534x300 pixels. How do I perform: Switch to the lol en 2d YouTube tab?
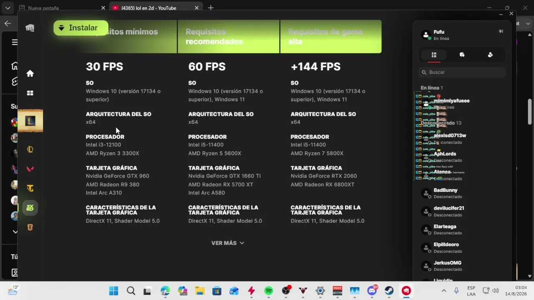(155, 8)
